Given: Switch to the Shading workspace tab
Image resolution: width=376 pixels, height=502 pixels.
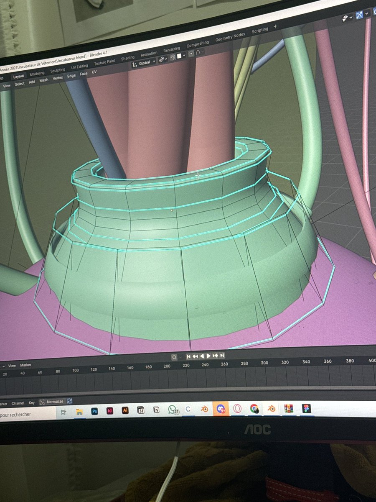Looking at the screenshot, I should click(x=128, y=58).
